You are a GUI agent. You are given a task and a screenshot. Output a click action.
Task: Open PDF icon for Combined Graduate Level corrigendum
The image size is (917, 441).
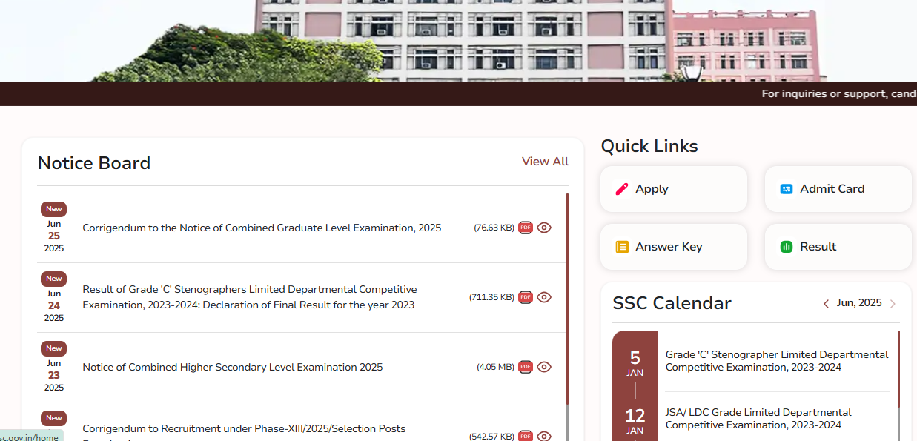[x=526, y=228]
